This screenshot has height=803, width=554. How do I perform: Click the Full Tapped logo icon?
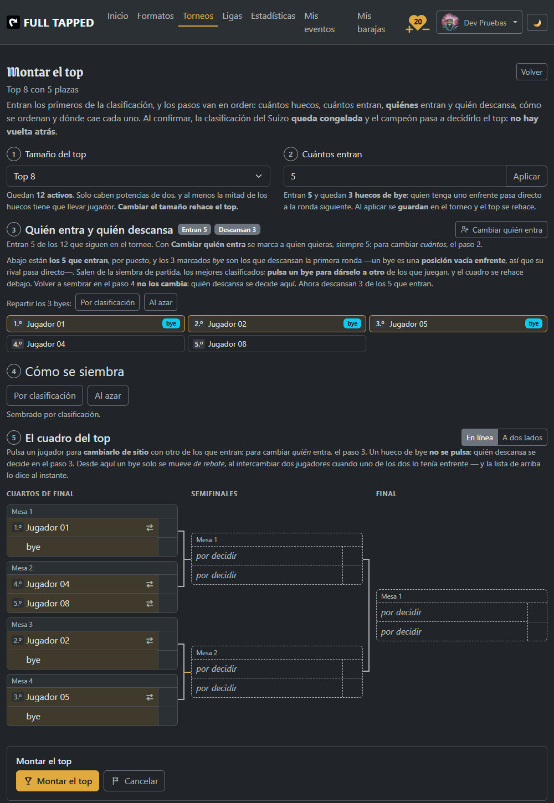tap(13, 23)
